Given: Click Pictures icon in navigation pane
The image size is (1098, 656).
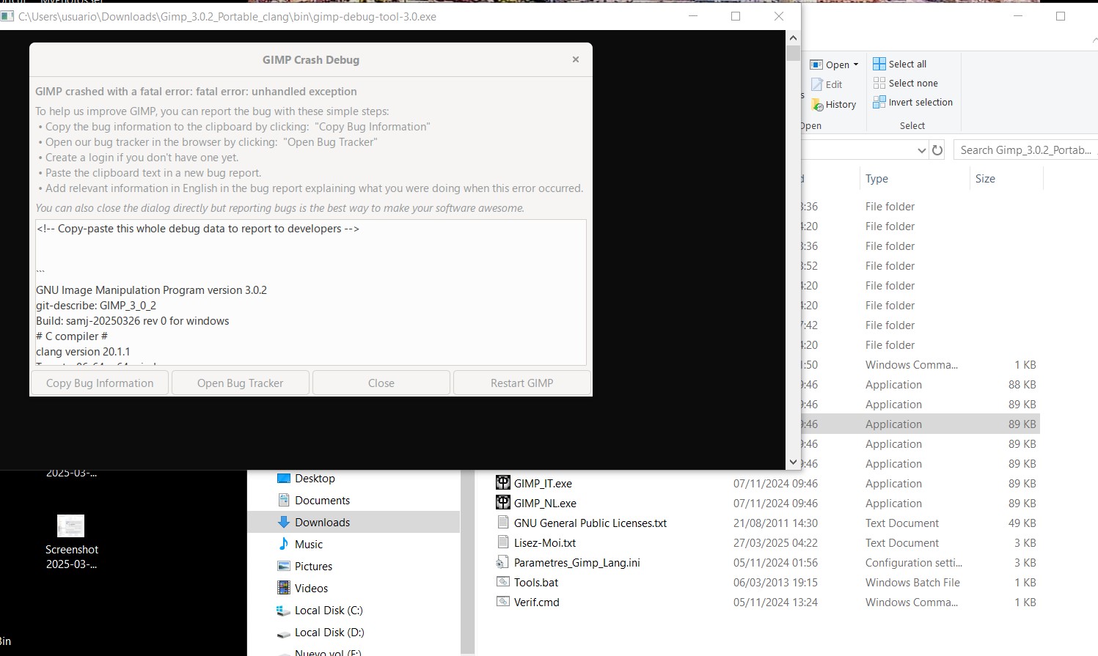Looking at the screenshot, I should [284, 566].
